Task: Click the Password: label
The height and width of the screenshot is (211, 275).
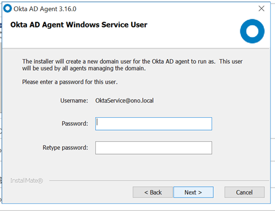Action: (75, 124)
